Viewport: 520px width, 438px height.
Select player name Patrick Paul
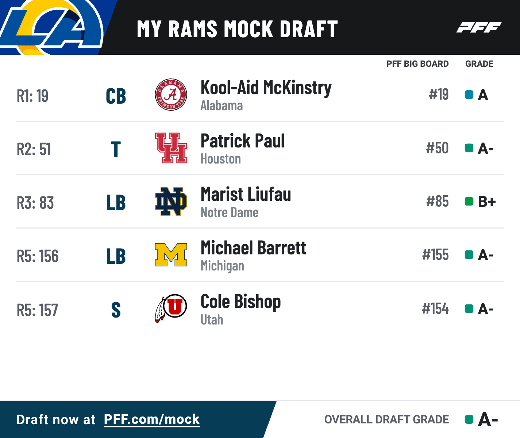pos(243,141)
